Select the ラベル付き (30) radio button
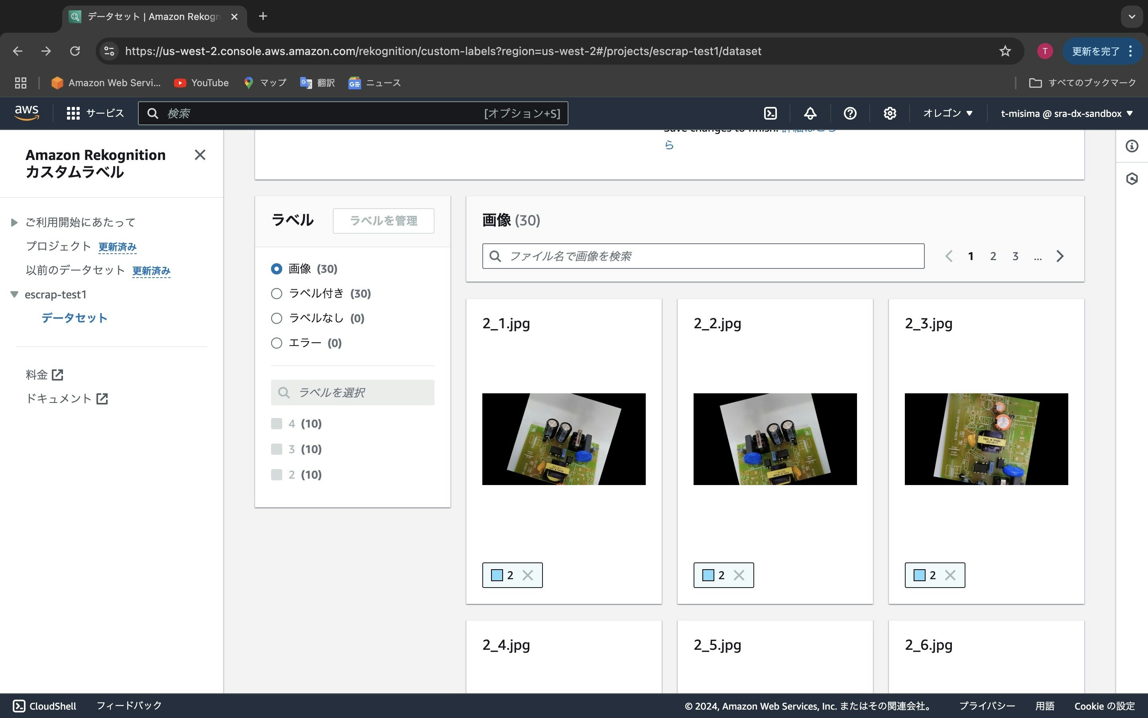Screen dimensions: 1148x718 point(277,294)
